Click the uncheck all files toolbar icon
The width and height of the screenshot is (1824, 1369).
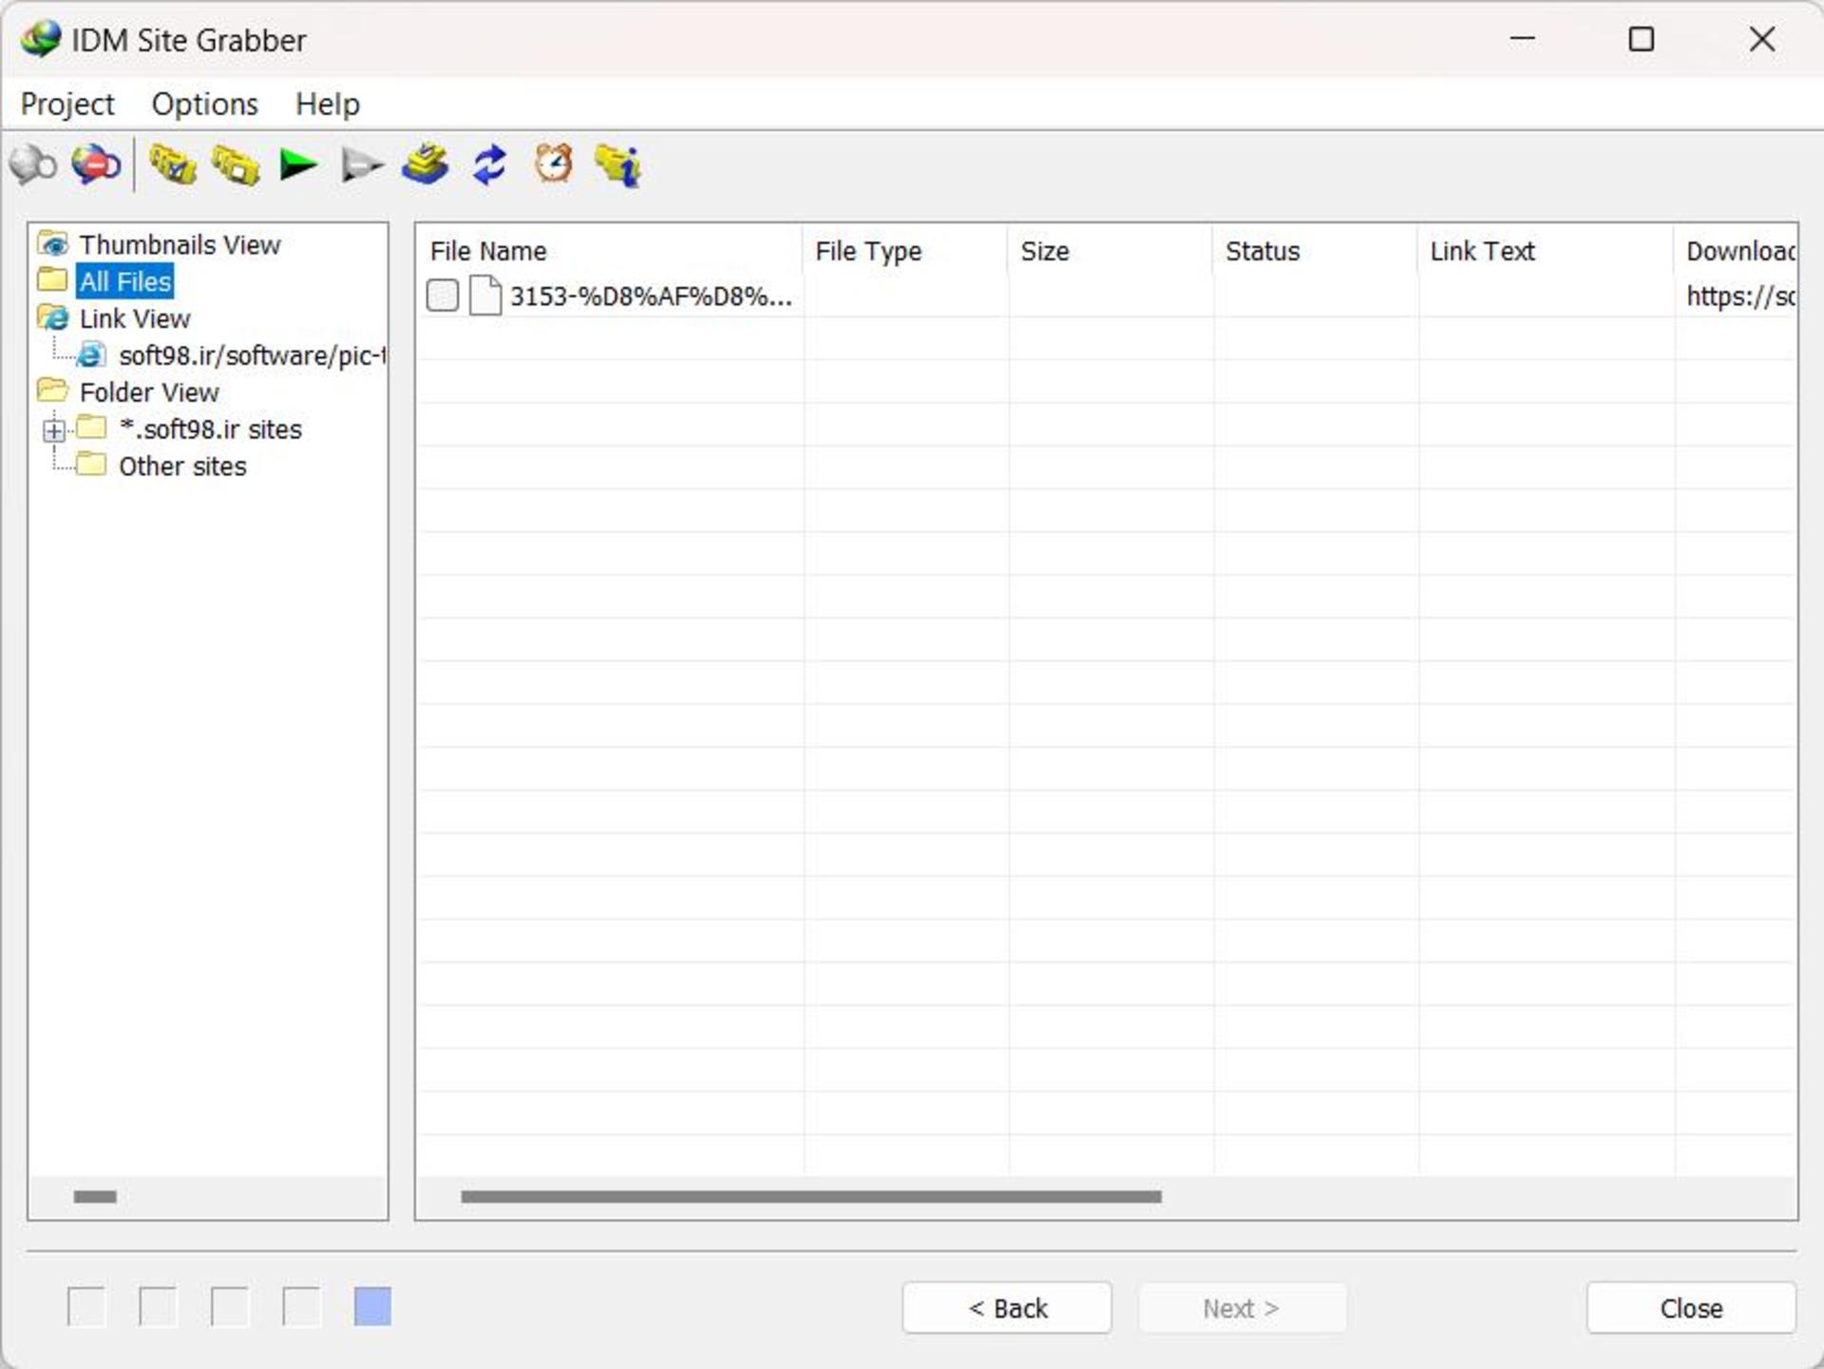236,165
